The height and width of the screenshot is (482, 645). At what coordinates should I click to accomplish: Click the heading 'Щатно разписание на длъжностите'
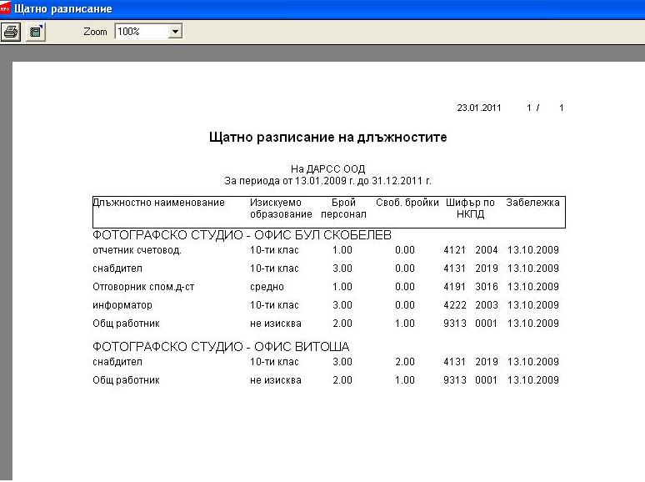tap(327, 137)
